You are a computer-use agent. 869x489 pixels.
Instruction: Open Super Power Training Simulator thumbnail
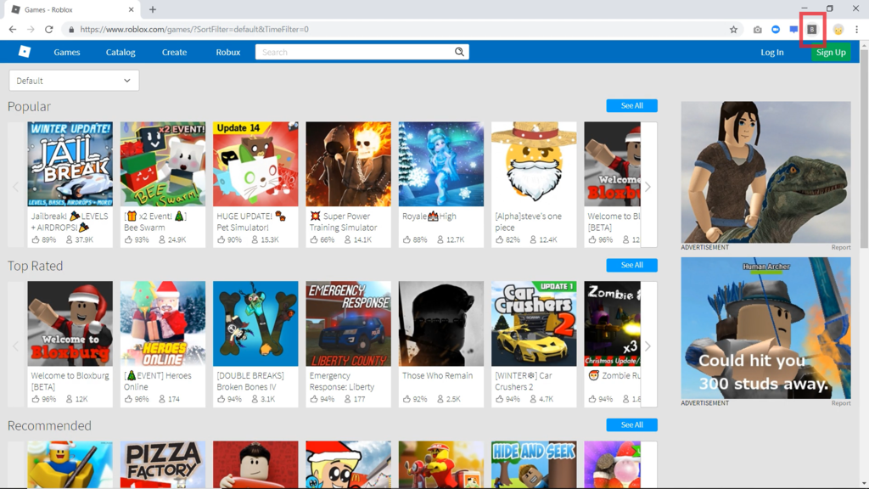point(348,164)
